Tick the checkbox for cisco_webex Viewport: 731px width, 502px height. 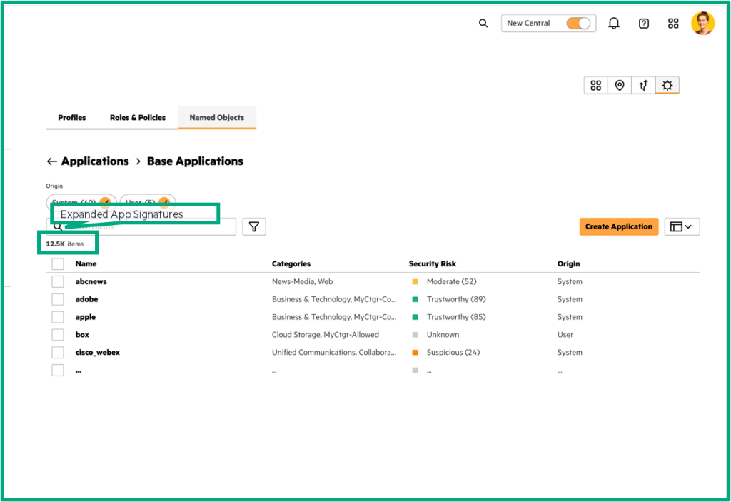coord(58,352)
